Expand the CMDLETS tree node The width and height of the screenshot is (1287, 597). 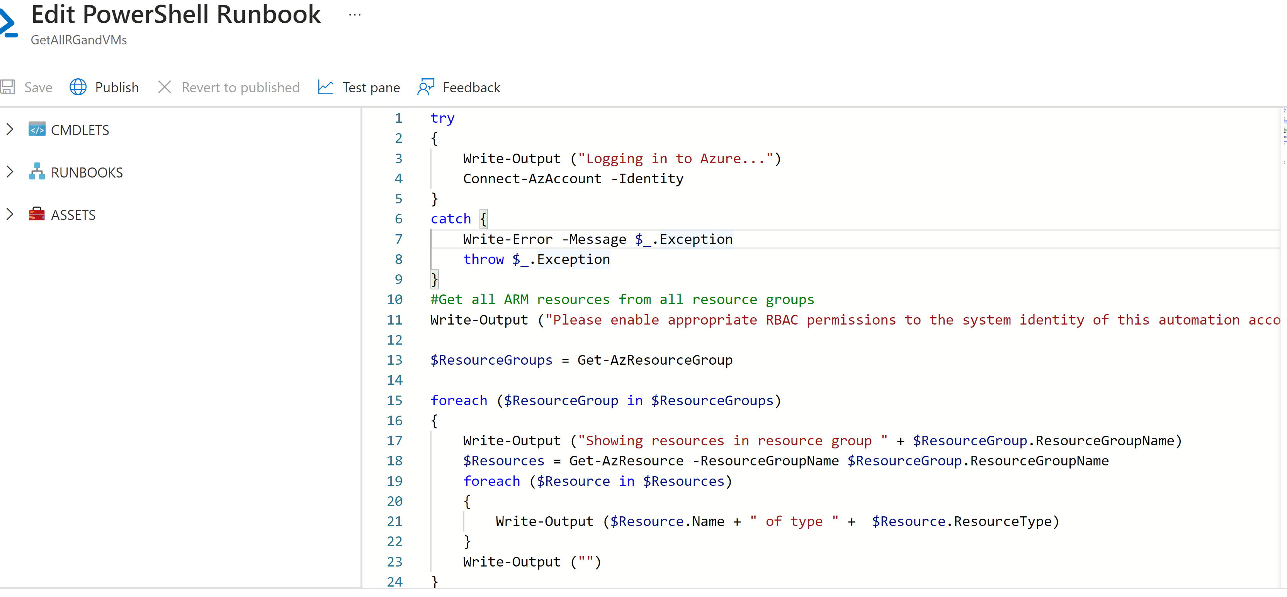(10, 129)
